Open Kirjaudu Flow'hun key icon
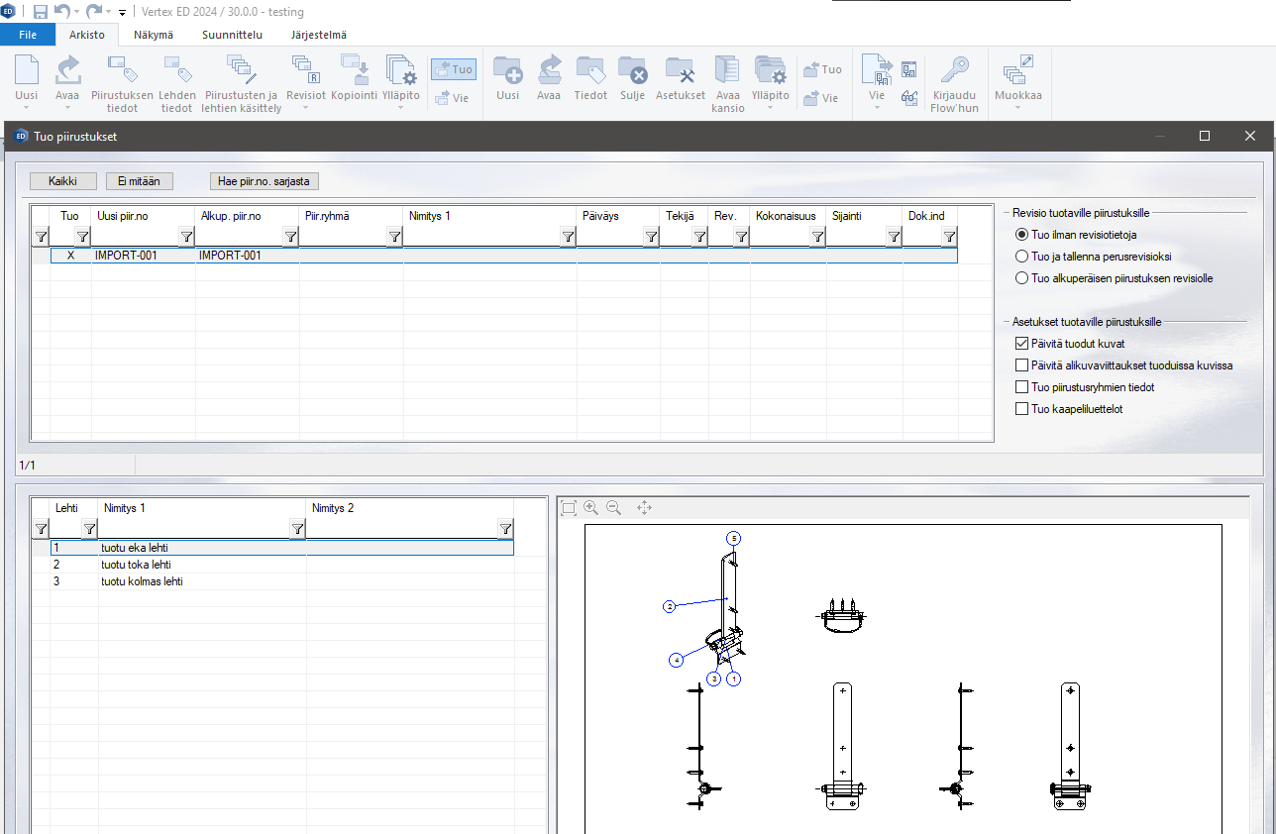The image size is (1276, 834). pyautogui.click(x=954, y=71)
